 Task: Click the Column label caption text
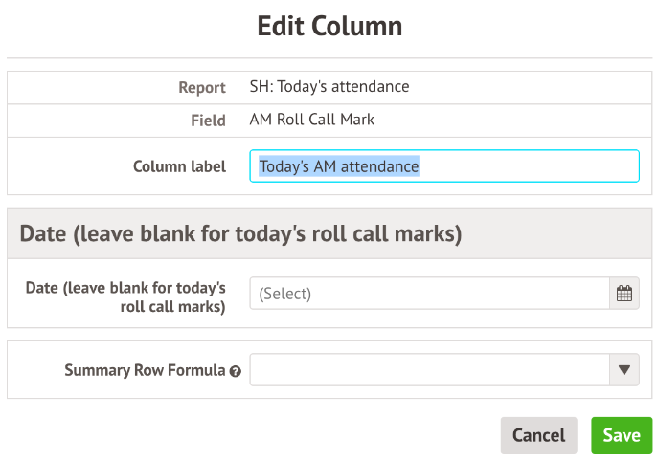pos(180,166)
